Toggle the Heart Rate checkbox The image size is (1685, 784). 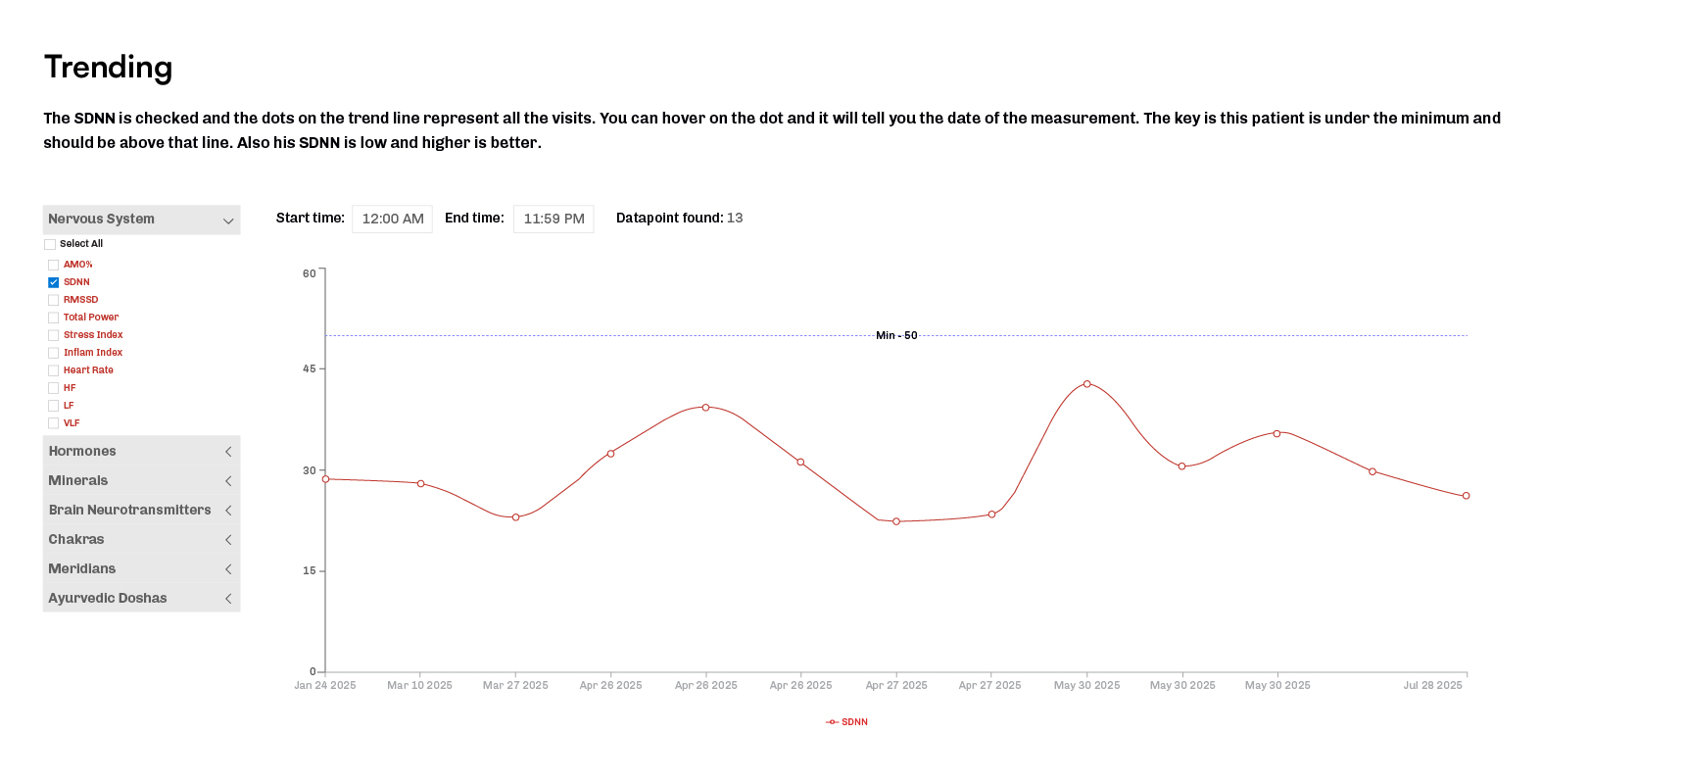pyautogui.click(x=54, y=370)
